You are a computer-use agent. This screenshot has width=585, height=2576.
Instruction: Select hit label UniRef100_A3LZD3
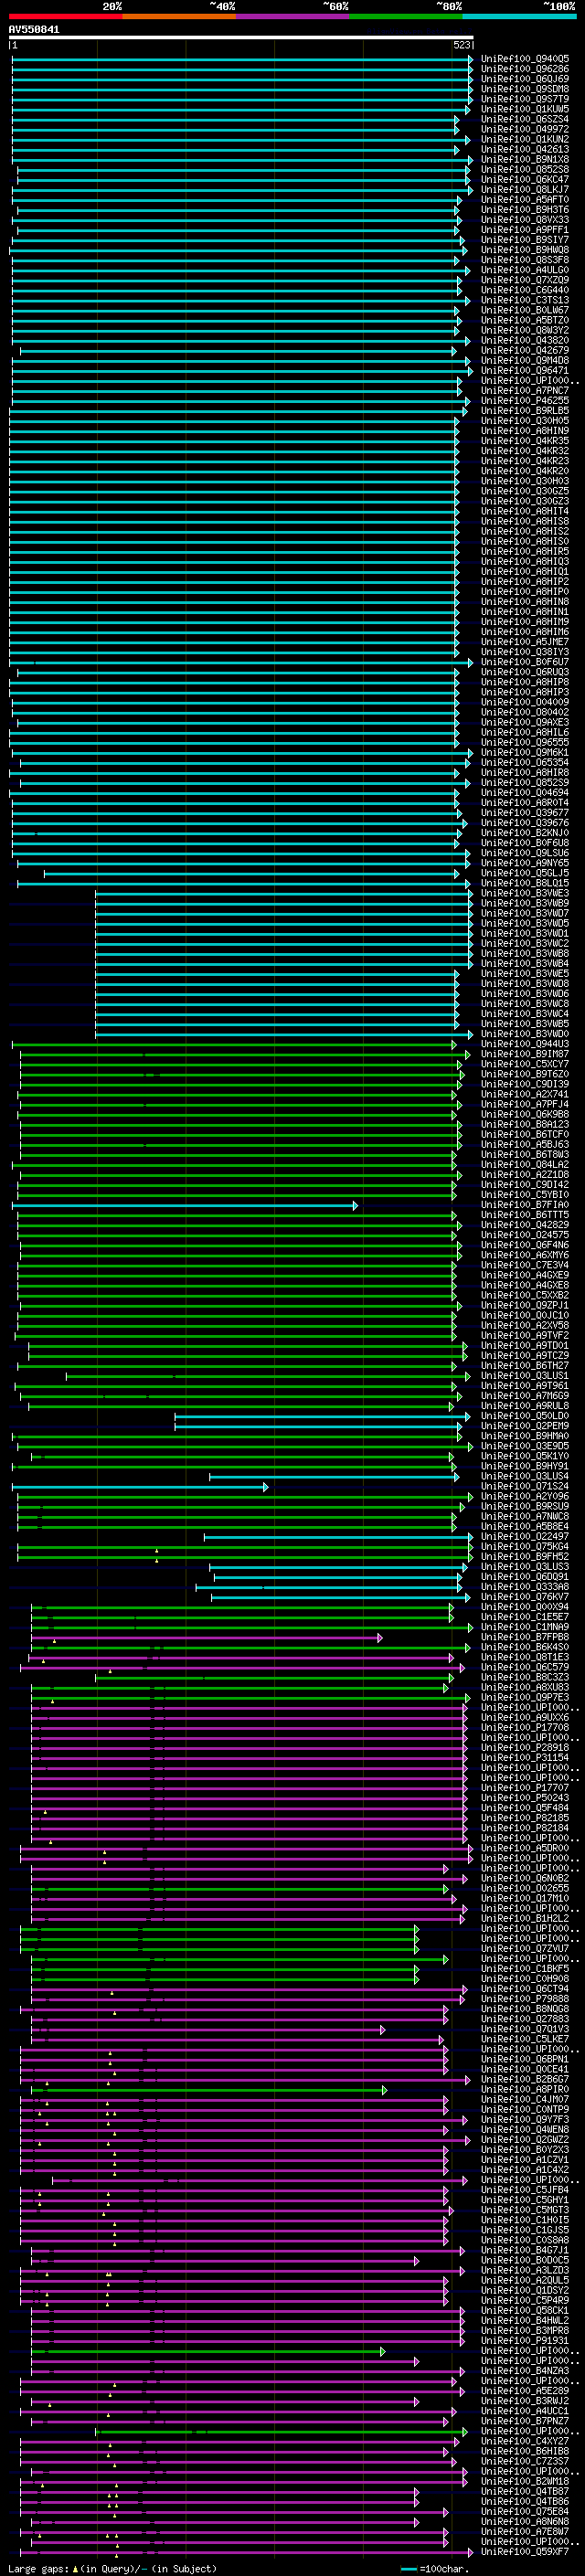tap(525, 2270)
